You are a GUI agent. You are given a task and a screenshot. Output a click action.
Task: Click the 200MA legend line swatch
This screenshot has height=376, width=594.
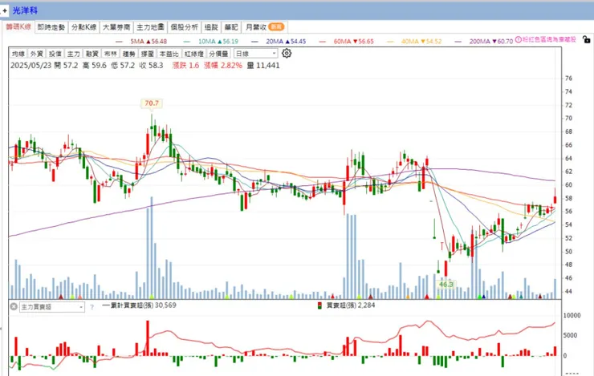[458, 42]
